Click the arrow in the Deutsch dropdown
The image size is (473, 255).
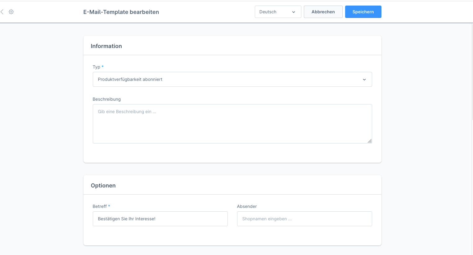[x=294, y=12]
